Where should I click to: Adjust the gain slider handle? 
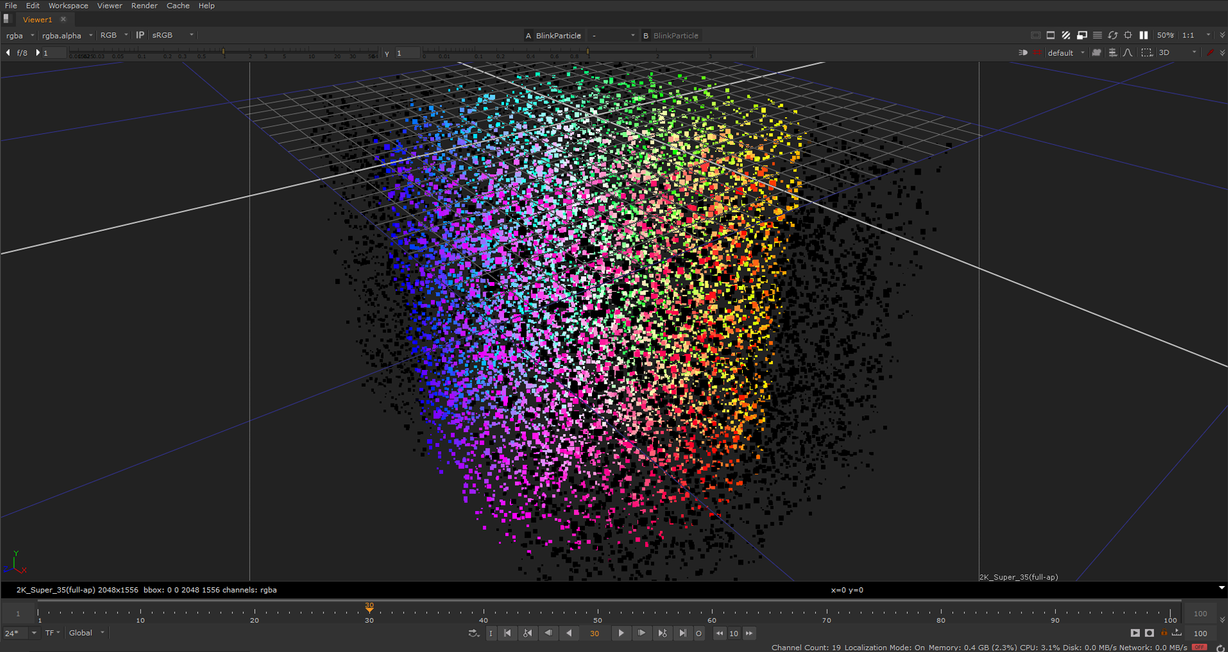(x=223, y=52)
